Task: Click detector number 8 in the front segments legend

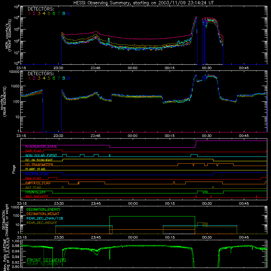Action: click(x=64, y=14)
